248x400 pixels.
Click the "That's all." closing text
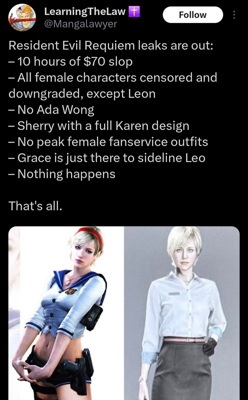(x=35, y=206)
